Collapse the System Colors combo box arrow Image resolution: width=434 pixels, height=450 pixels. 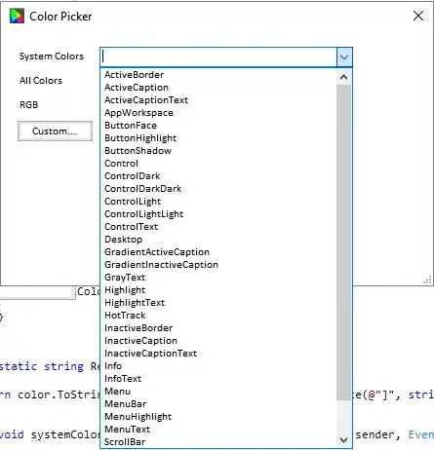click(x=344, y=57)
